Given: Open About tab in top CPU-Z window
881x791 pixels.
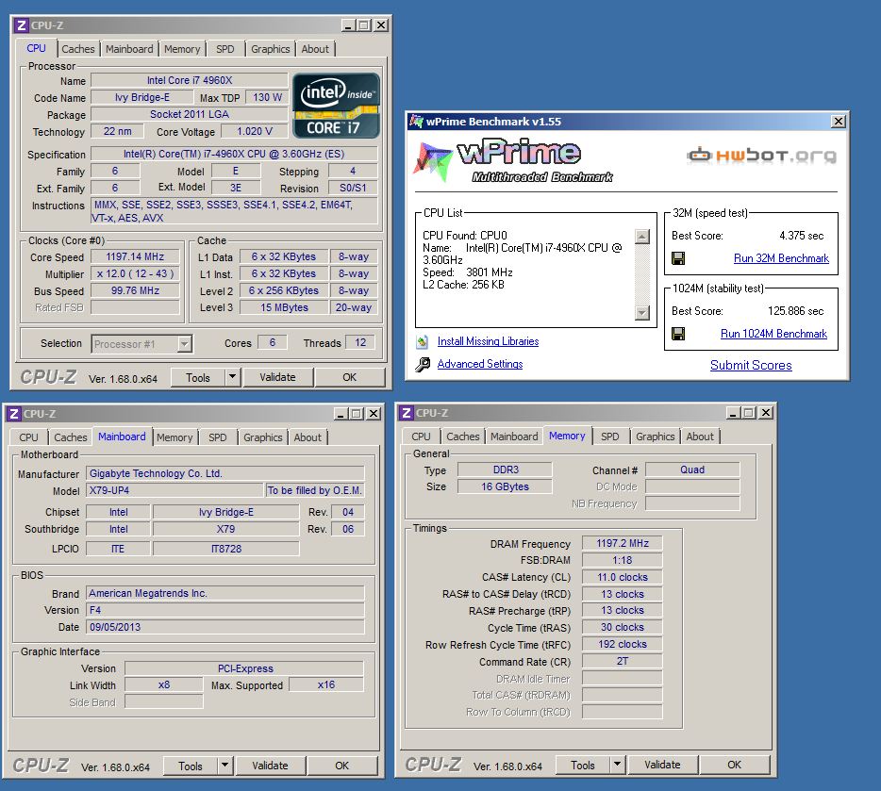Looking at the screenshot, I should [315, 49].
